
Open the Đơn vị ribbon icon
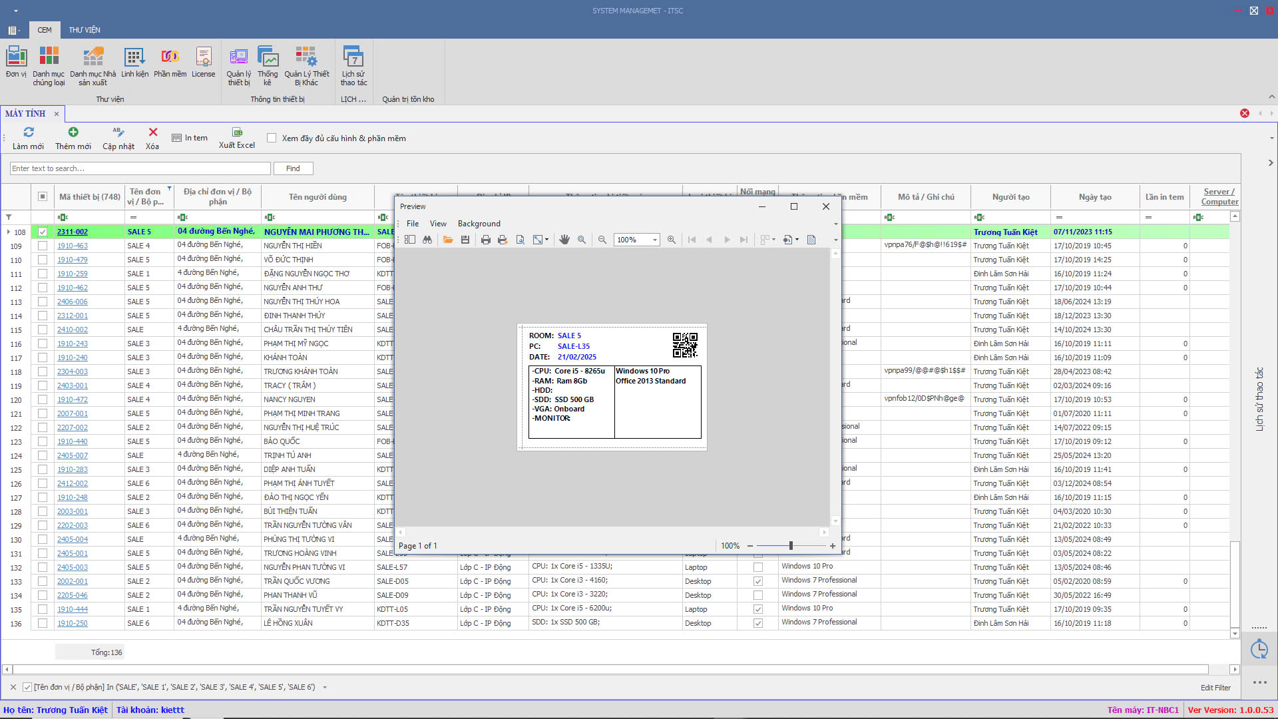coord(16,62)
